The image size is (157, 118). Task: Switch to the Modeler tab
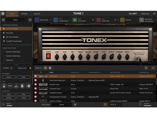pyautogui.click(x=25, y=14)
